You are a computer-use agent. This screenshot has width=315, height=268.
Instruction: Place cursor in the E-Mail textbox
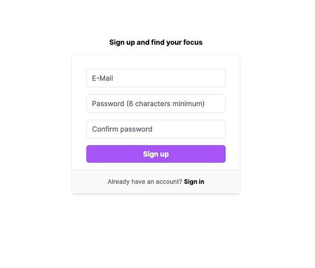click(x=156, y=78)
